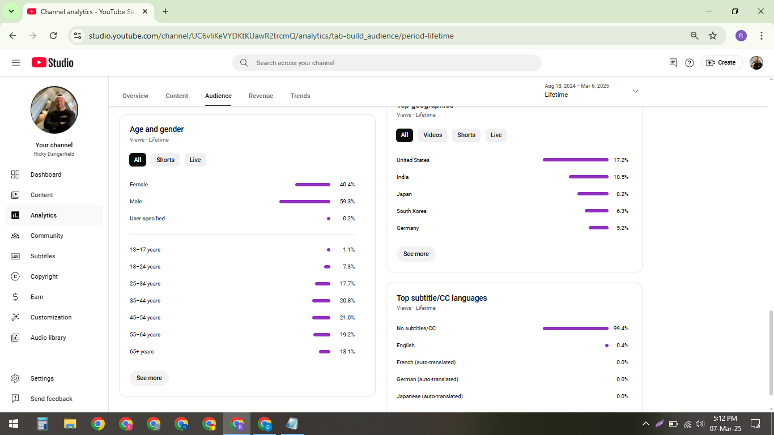This screenshot has width=774, height=435.
Task: Open the Earn dollar icon
Action: 15,297
